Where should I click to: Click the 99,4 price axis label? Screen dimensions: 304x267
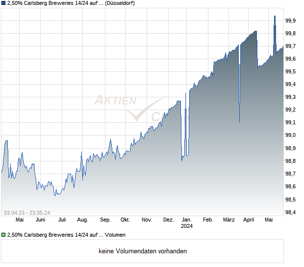click(290, 84)
